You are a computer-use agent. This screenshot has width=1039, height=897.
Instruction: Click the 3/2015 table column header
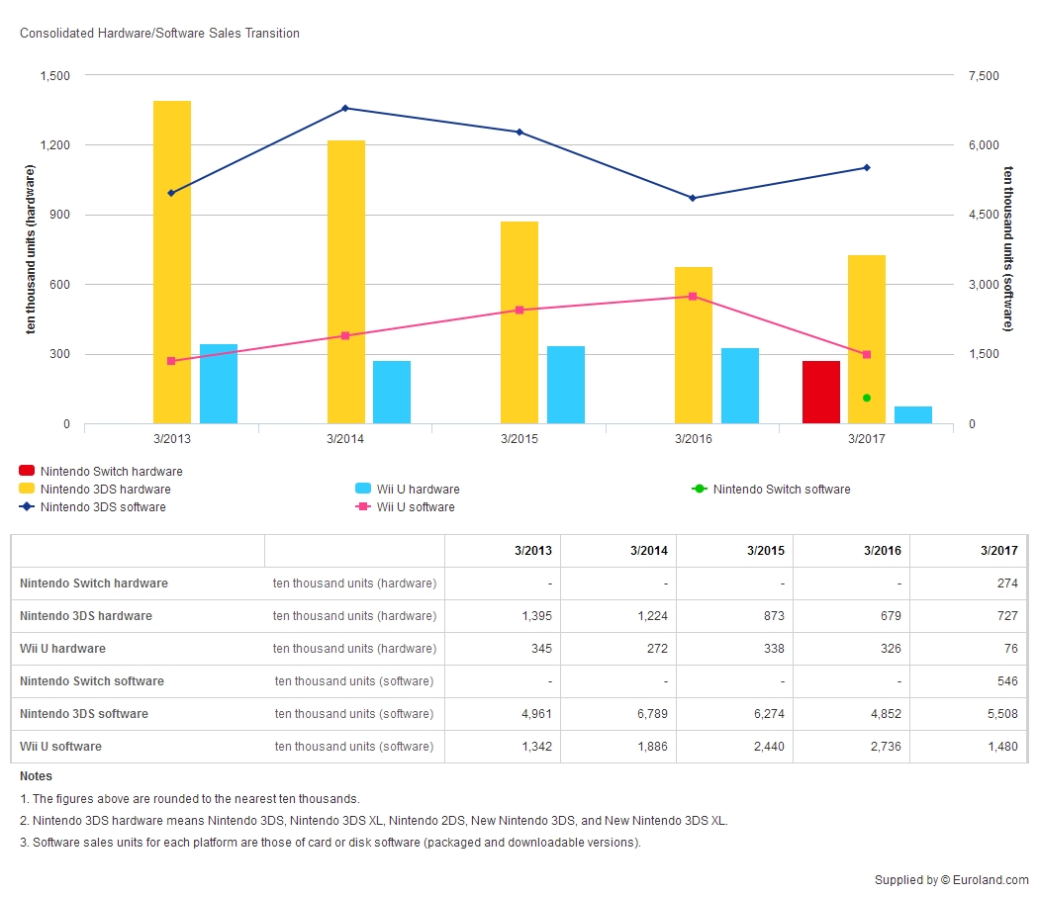(x=735, y=551)
